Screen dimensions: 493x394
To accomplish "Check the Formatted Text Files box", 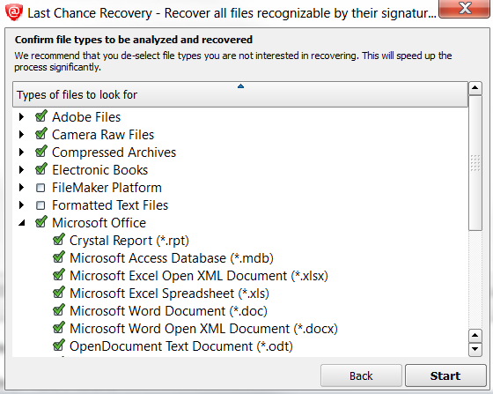I will [40, 205].
